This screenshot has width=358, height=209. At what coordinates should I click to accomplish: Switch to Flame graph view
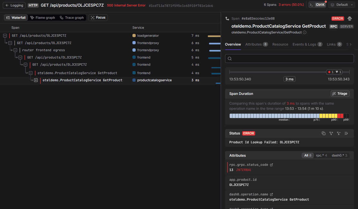coord(43,18)
